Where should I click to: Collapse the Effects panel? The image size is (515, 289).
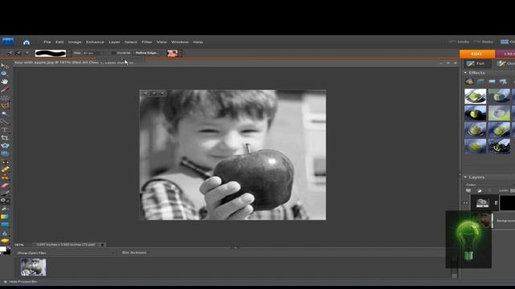click(465, 73)
